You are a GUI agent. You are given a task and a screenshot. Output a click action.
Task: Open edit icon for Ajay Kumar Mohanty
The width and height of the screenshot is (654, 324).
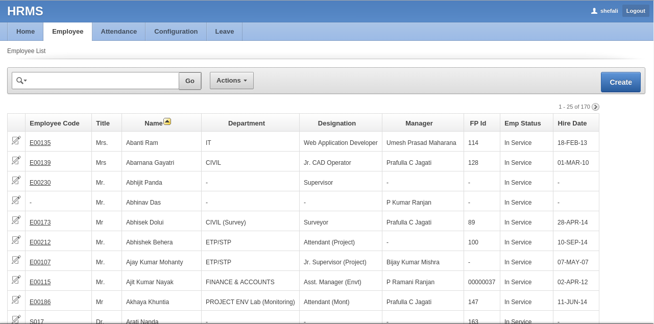[16, 260]
